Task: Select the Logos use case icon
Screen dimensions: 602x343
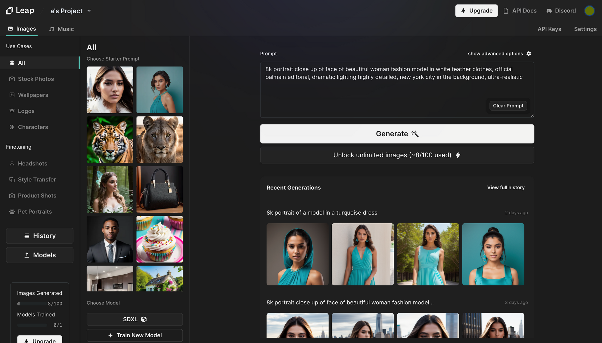Action: point(12,111)
